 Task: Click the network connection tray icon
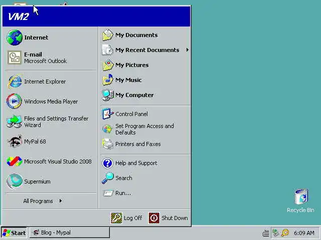point(275,233)
